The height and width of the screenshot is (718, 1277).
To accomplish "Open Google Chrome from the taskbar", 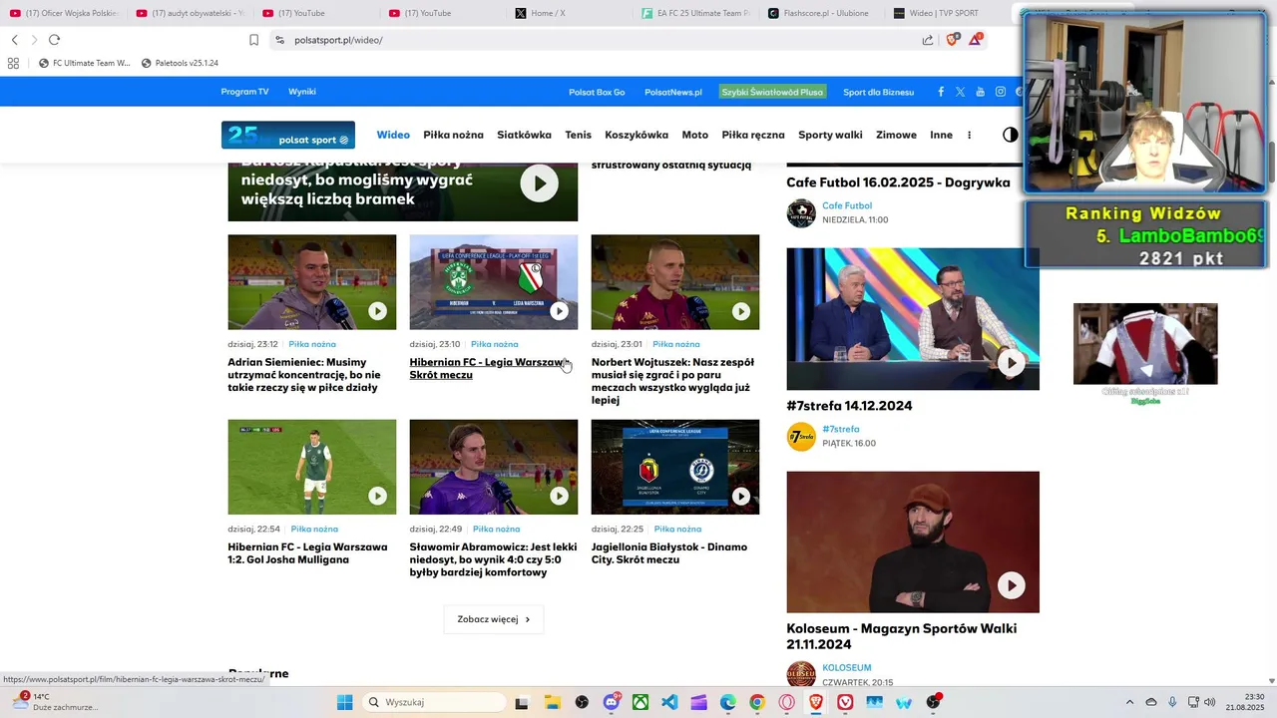I will [757, 702].
